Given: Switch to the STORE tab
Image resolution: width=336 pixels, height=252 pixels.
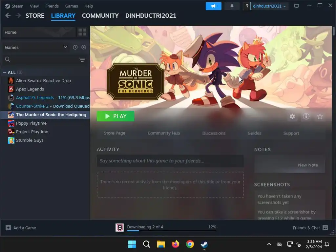Looking at the screenshot, I should (x=35, y=16).
